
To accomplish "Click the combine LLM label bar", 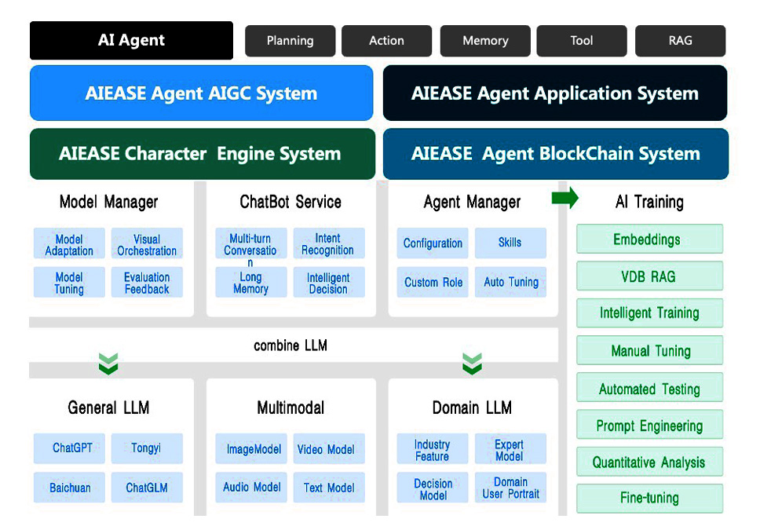I will click(290, 345).
